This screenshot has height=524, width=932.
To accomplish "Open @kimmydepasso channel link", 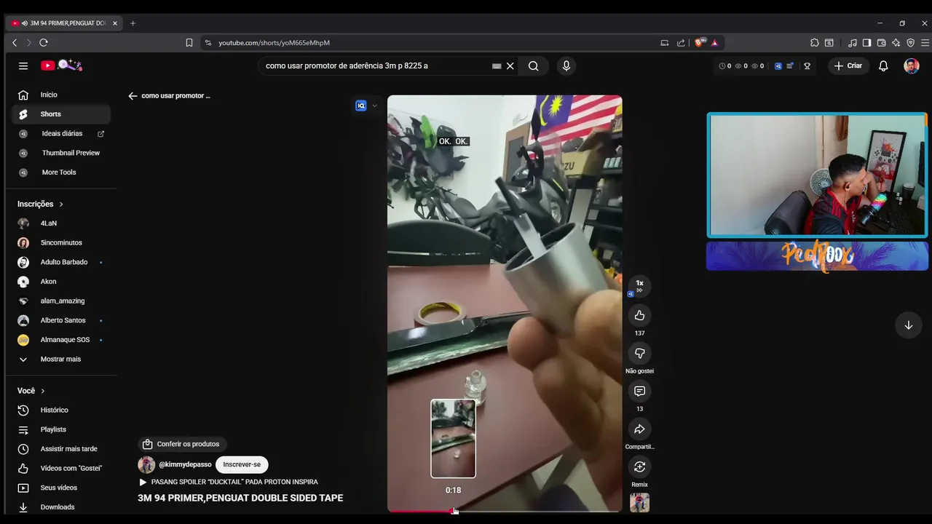I will click(185, 464).
